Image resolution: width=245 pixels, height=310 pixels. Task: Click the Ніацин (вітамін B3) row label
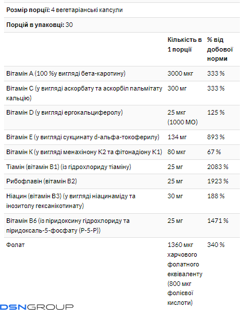point(71,201)
